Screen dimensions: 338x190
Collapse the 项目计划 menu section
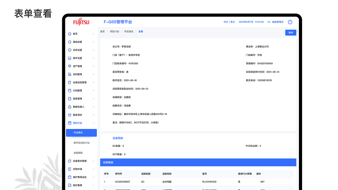93,123
